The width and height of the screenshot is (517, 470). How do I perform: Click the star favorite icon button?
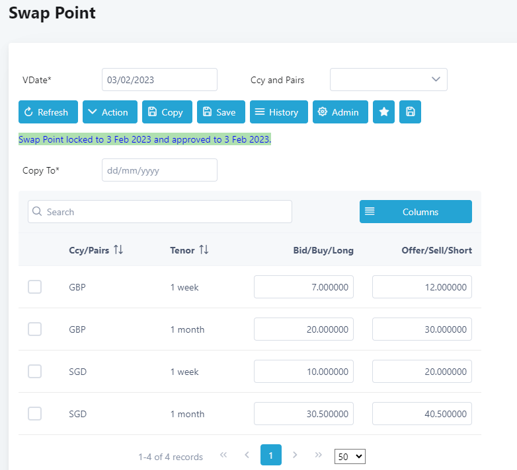tap(383, 112)
